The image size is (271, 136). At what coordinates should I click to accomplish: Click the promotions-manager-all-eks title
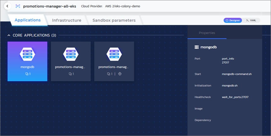click(49, 6)
